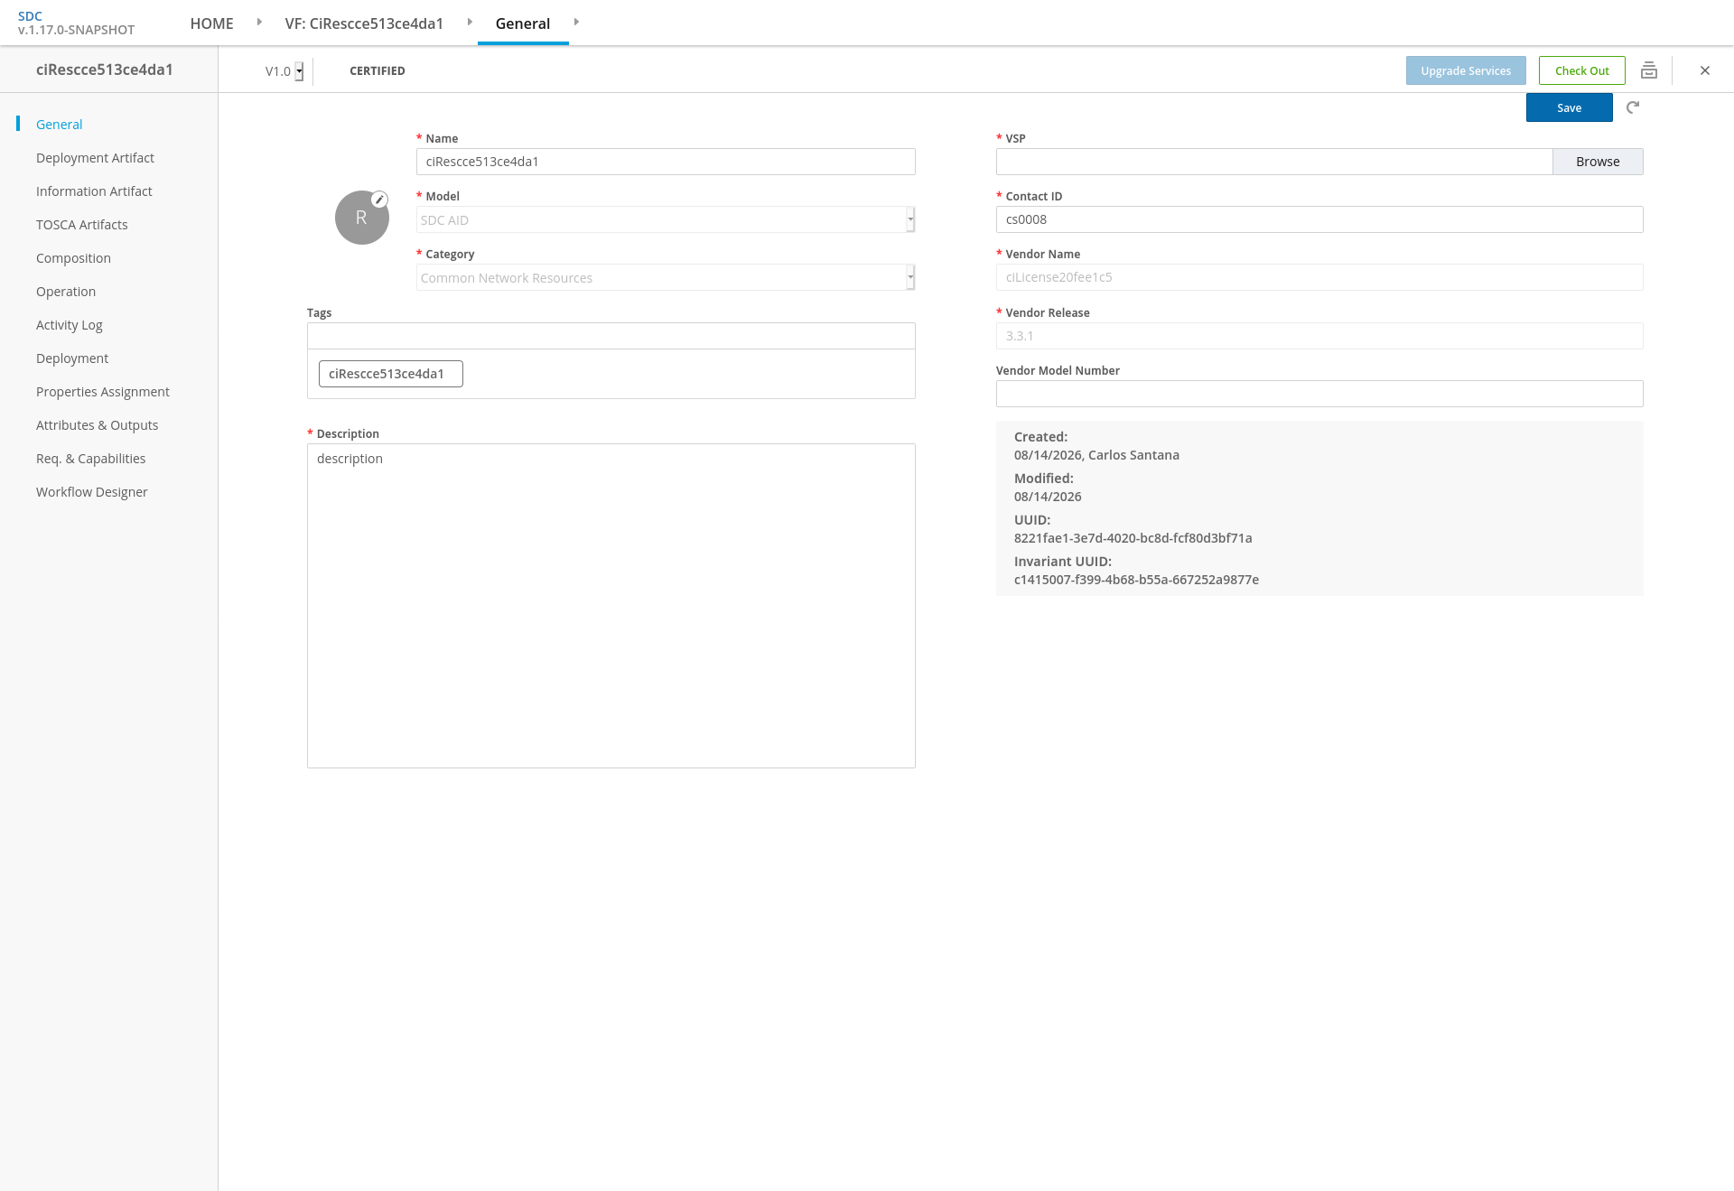Click the breadcrumb arrow after General tab
The height and width of the screenshot is (1191, 1734).
click(x=576, y=22)
